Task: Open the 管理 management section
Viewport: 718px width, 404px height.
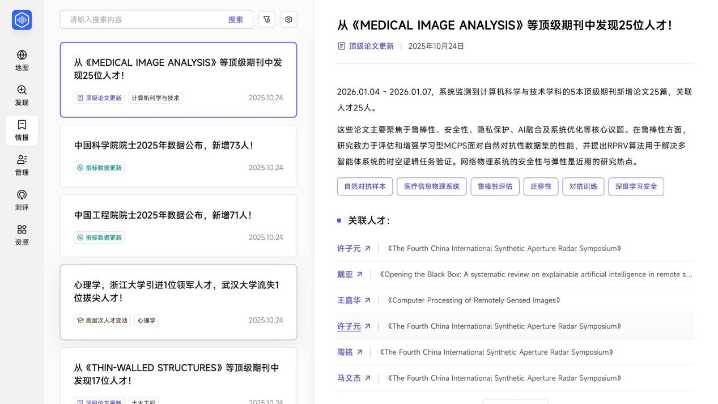Action: coord(22,165)
